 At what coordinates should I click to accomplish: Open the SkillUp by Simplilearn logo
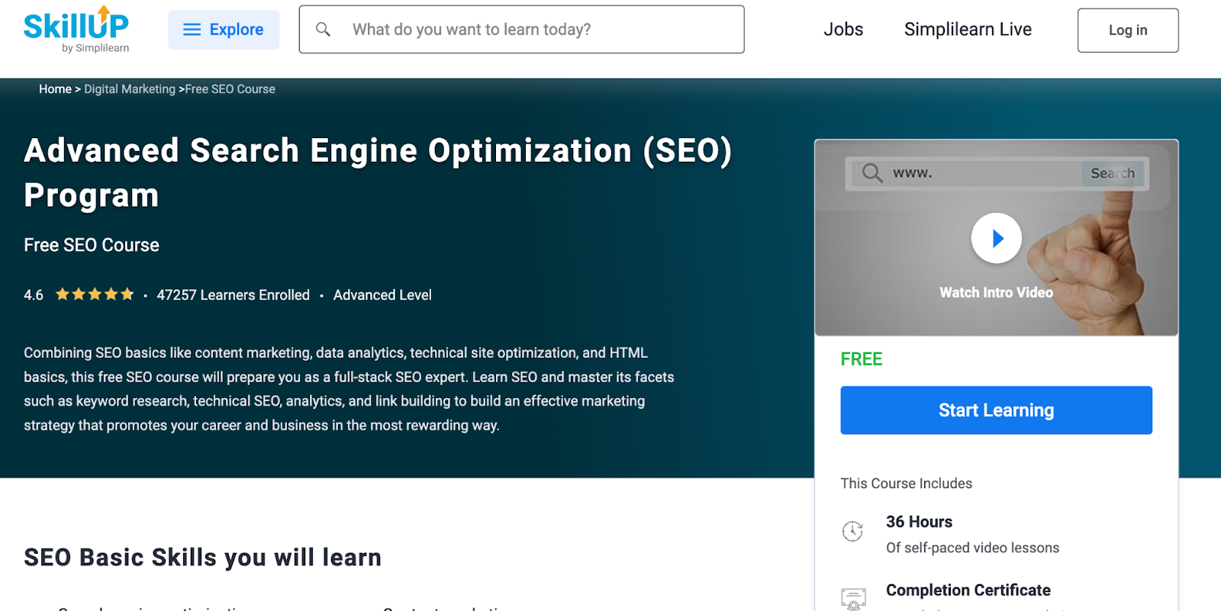coord(76,29)
